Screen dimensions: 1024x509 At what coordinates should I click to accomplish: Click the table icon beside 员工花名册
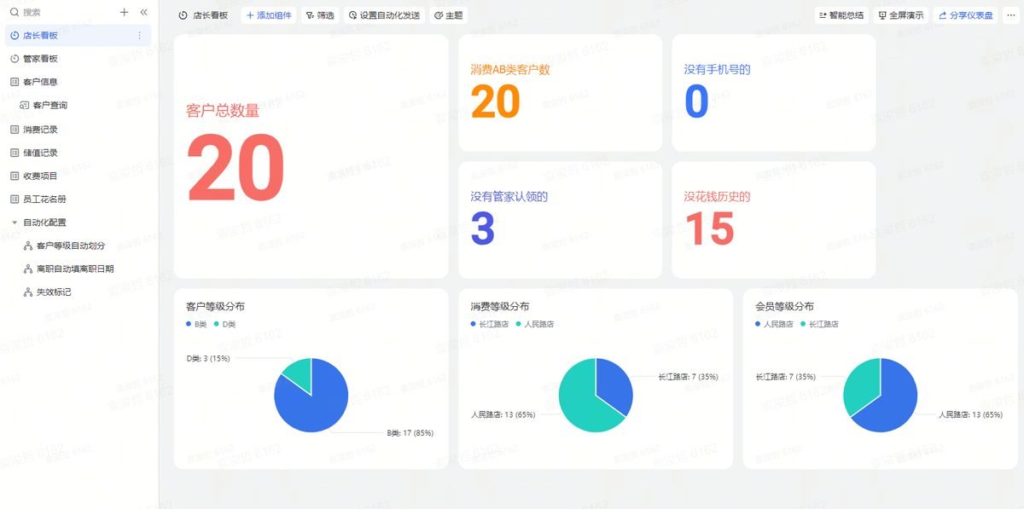click(x=15, y=199)
